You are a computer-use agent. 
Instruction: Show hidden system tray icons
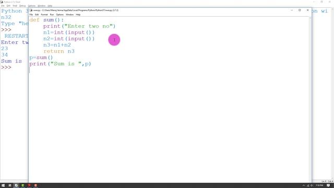pos(304,185)
